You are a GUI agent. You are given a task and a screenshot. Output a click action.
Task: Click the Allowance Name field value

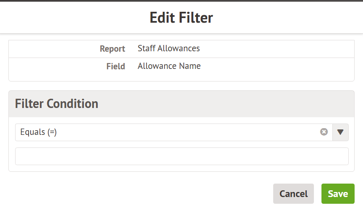click(169, 66)
